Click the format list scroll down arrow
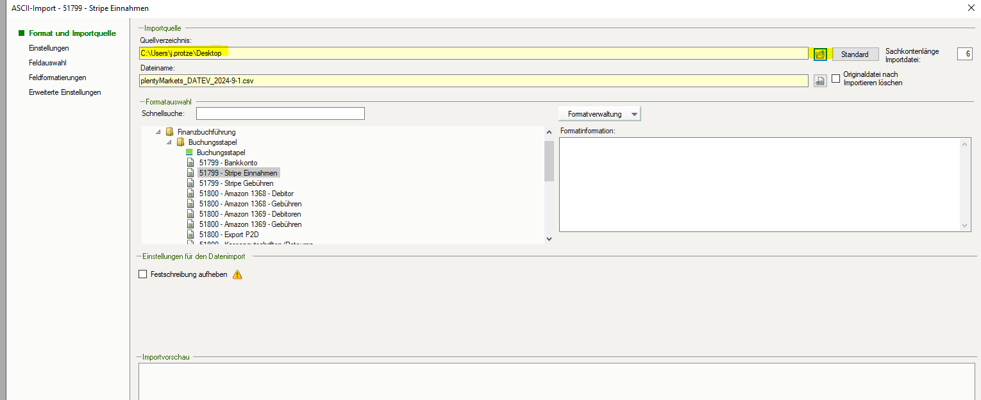The width and height of the screenshot is (981, 400). point(548,238)
